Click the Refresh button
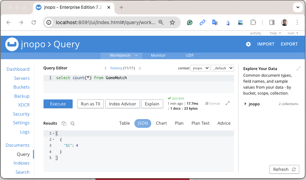The image size is (306, 180). coord(284,169)
